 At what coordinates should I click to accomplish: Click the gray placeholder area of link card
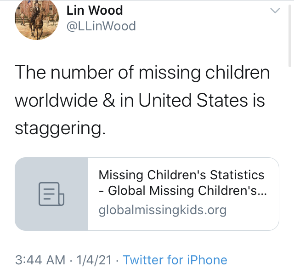tap(51, 194)
